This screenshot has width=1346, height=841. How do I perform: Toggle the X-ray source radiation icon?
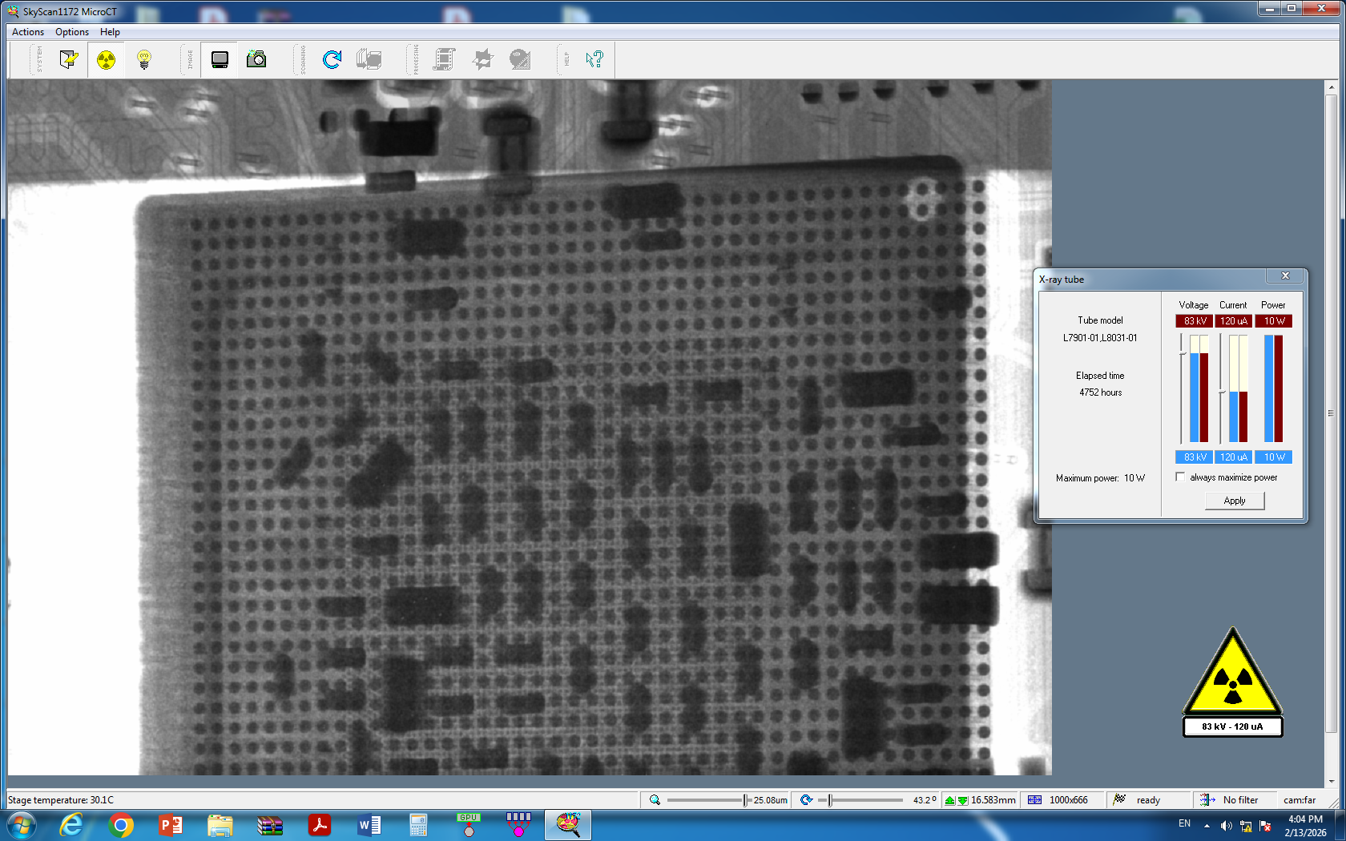pyautogui.click(x=106, y=59)
